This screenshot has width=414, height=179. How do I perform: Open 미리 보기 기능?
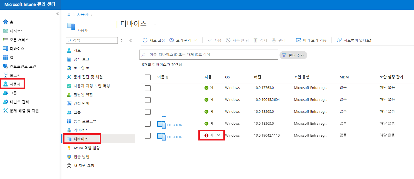(311, 40)
